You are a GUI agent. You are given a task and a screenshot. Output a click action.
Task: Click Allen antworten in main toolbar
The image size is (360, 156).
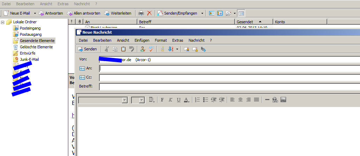click(84, 13)
